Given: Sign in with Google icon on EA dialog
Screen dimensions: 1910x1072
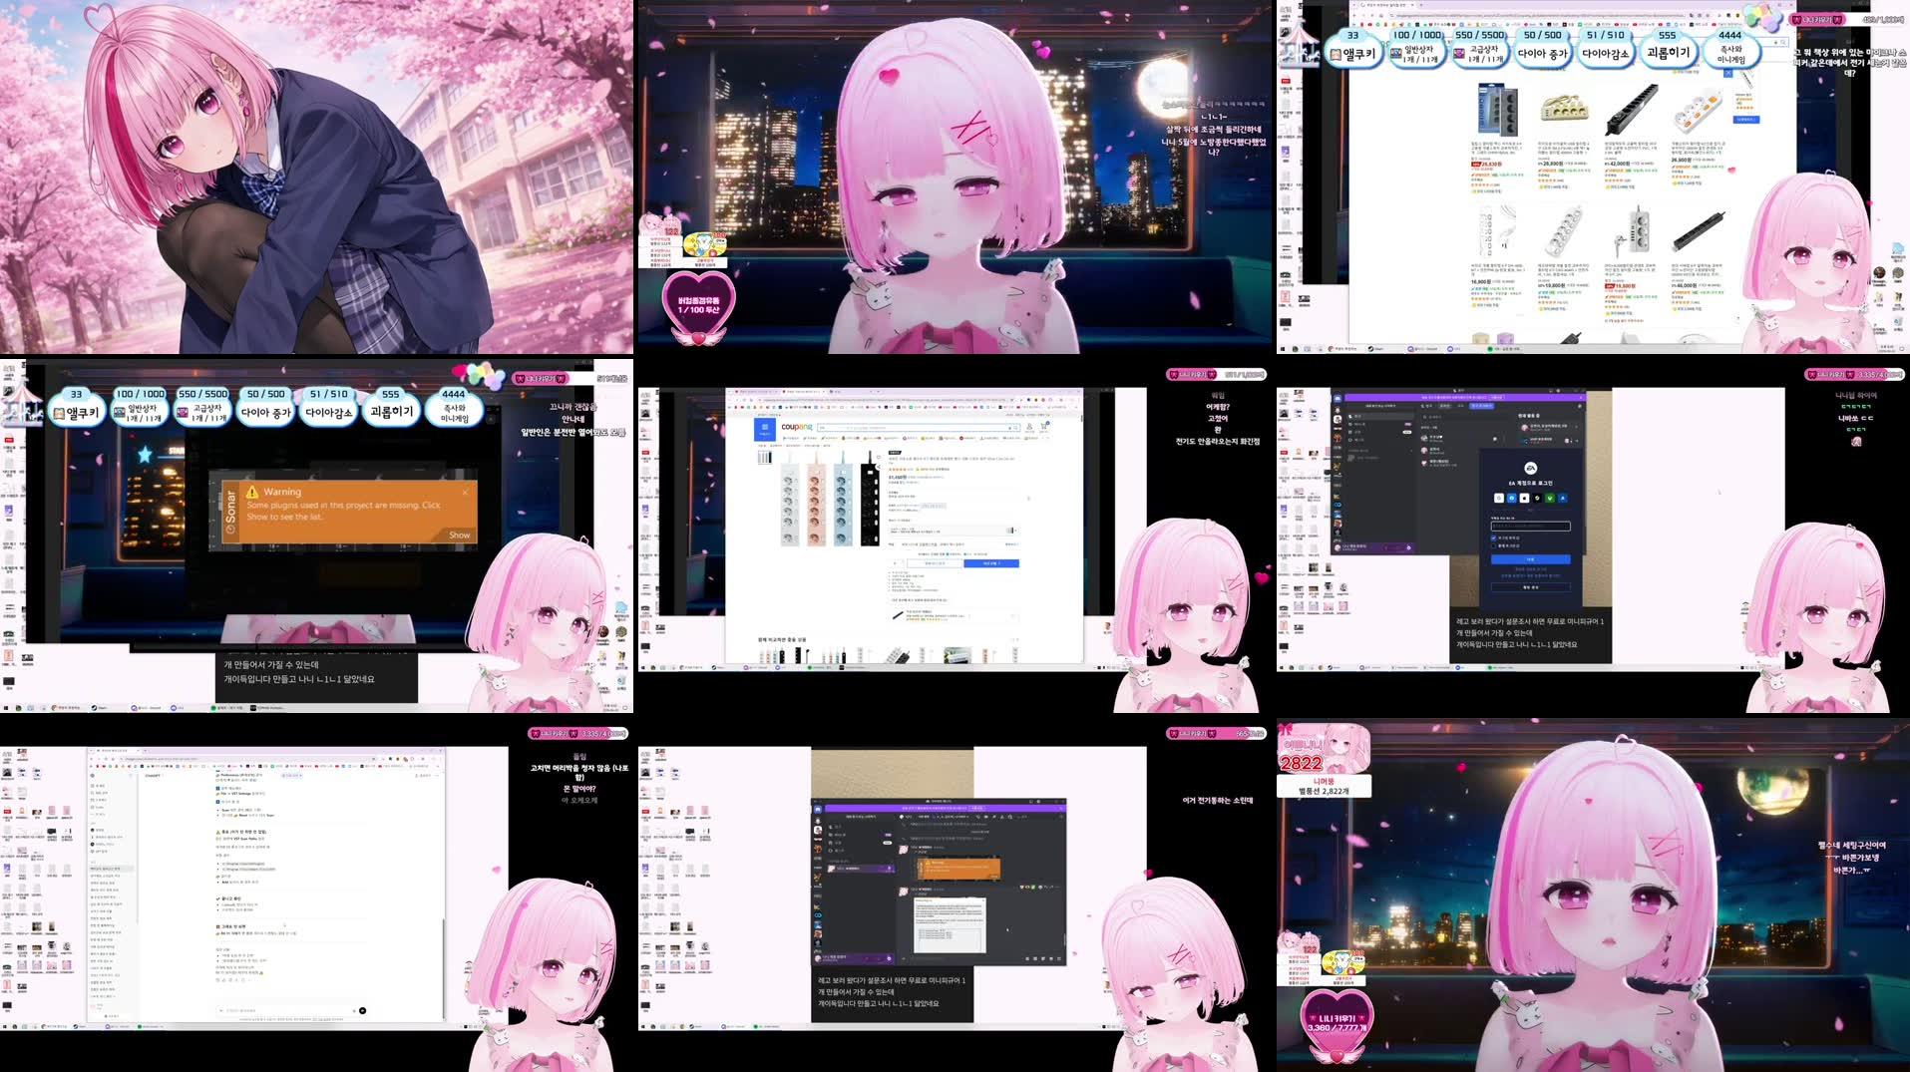Looking at the screenshot, I should [x=1499, y=499].
